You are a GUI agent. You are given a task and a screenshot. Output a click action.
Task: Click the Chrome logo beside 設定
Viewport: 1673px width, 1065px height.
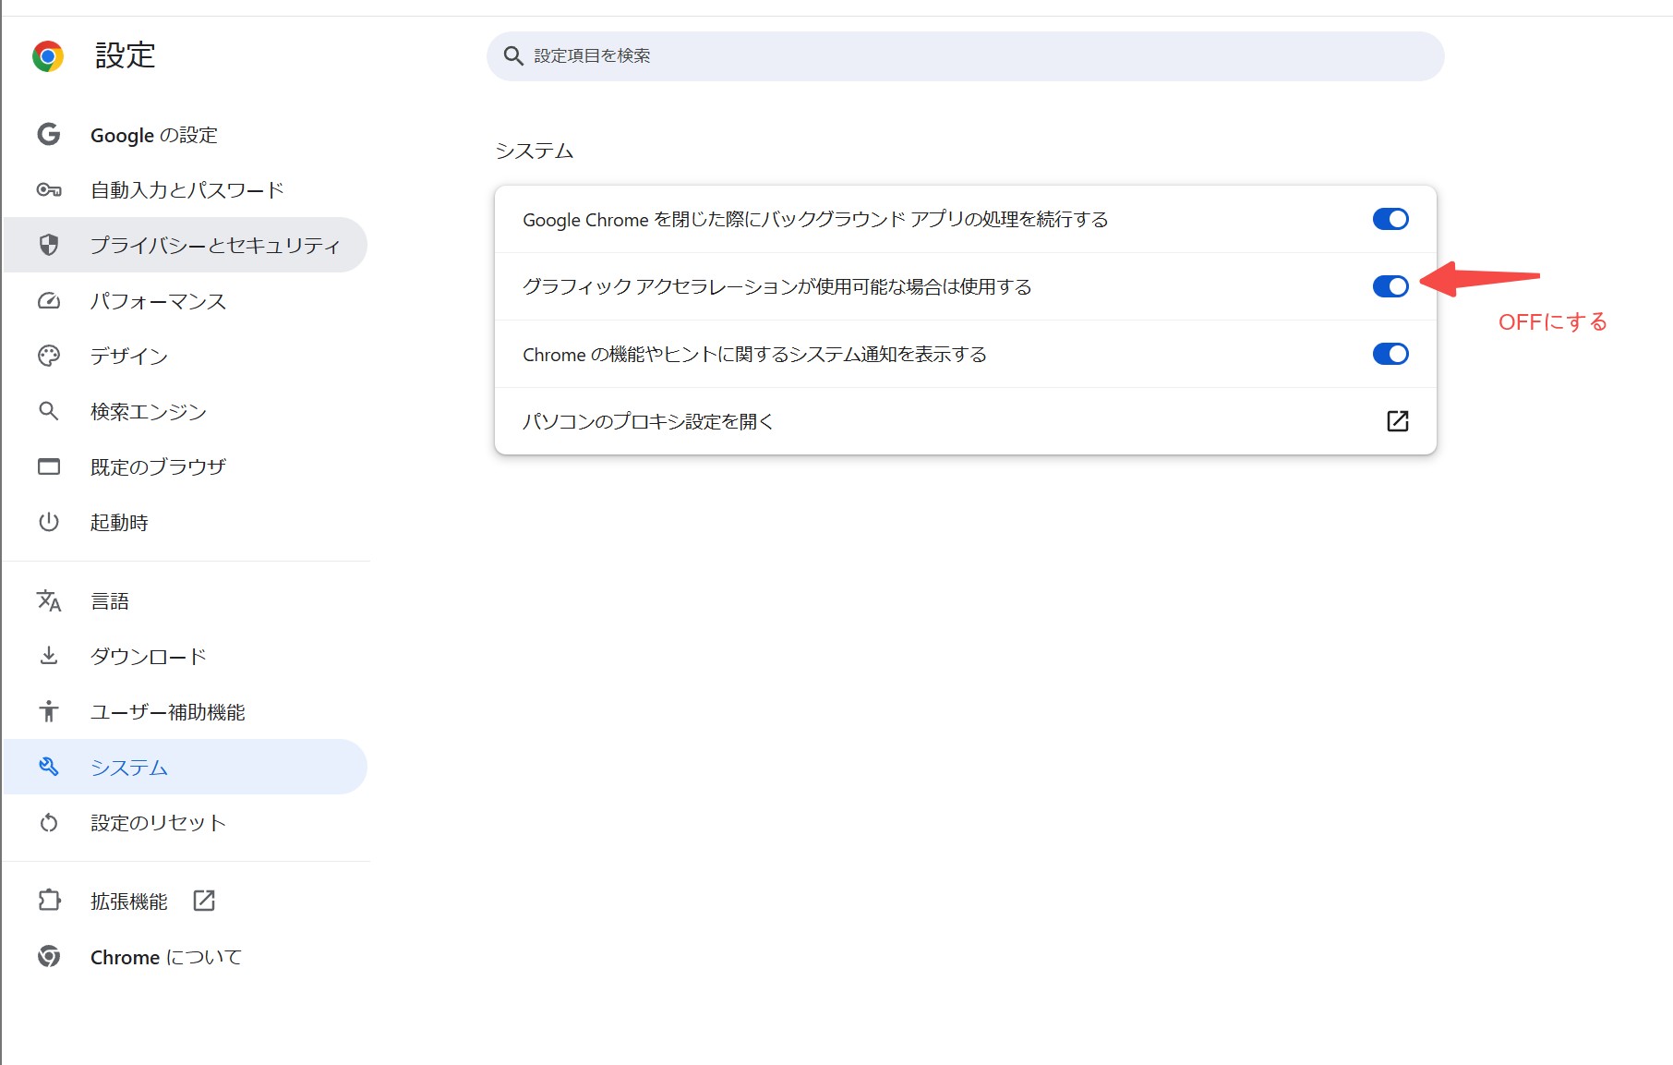(x=48, y=56)
